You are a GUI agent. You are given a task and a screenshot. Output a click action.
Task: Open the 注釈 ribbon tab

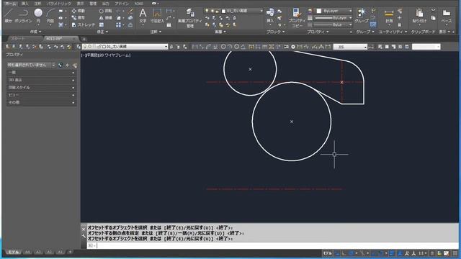37,4
